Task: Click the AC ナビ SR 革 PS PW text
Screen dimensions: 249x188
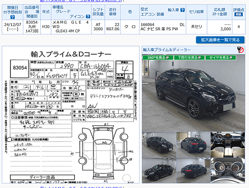Action: coord(159,29)
